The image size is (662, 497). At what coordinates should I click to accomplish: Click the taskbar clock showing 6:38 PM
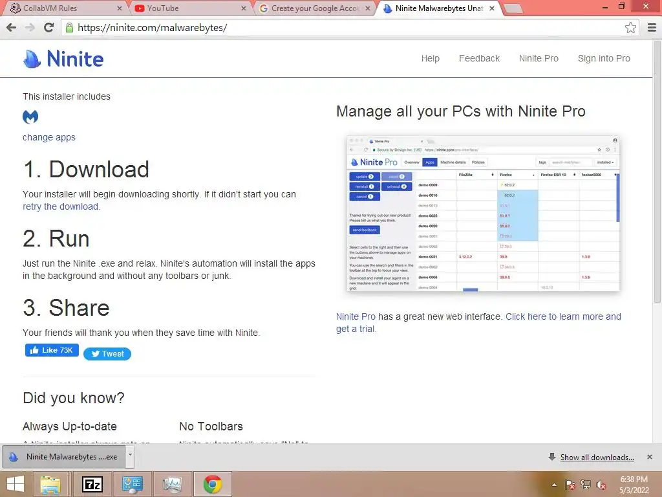pyautogui.click(x=634, y=485)
